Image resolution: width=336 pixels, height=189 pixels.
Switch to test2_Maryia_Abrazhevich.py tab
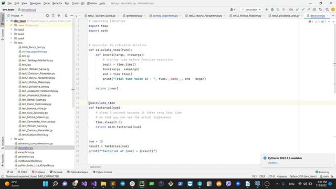[205, 16]
